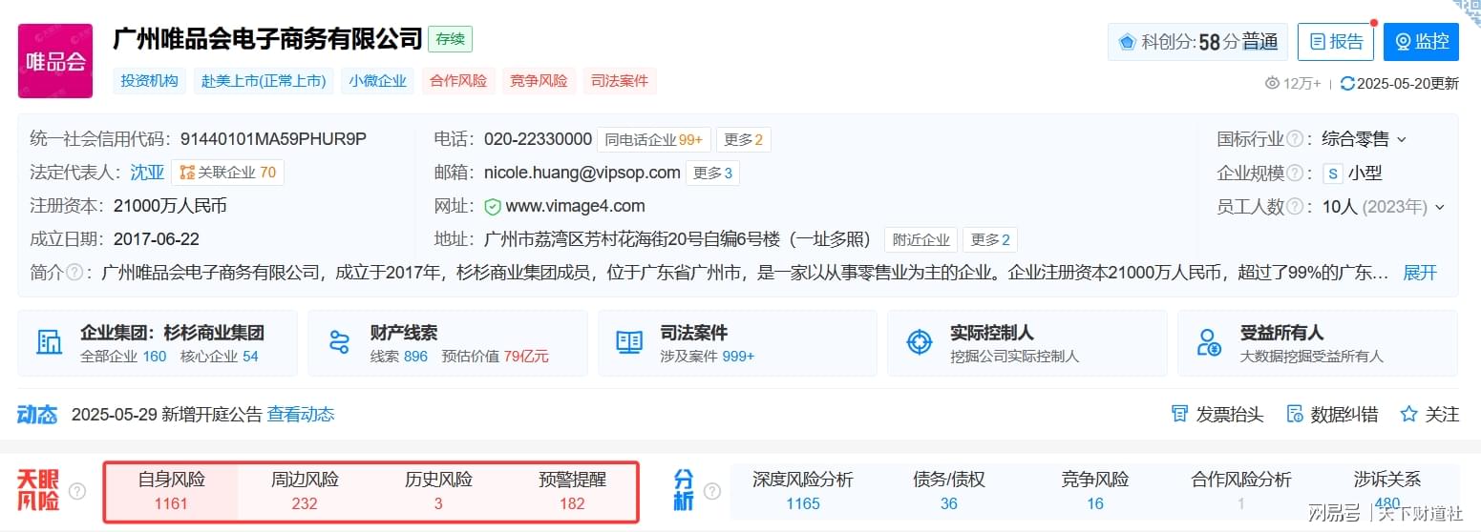
Task: Click 附近企业 button
Action: [921, 239]
